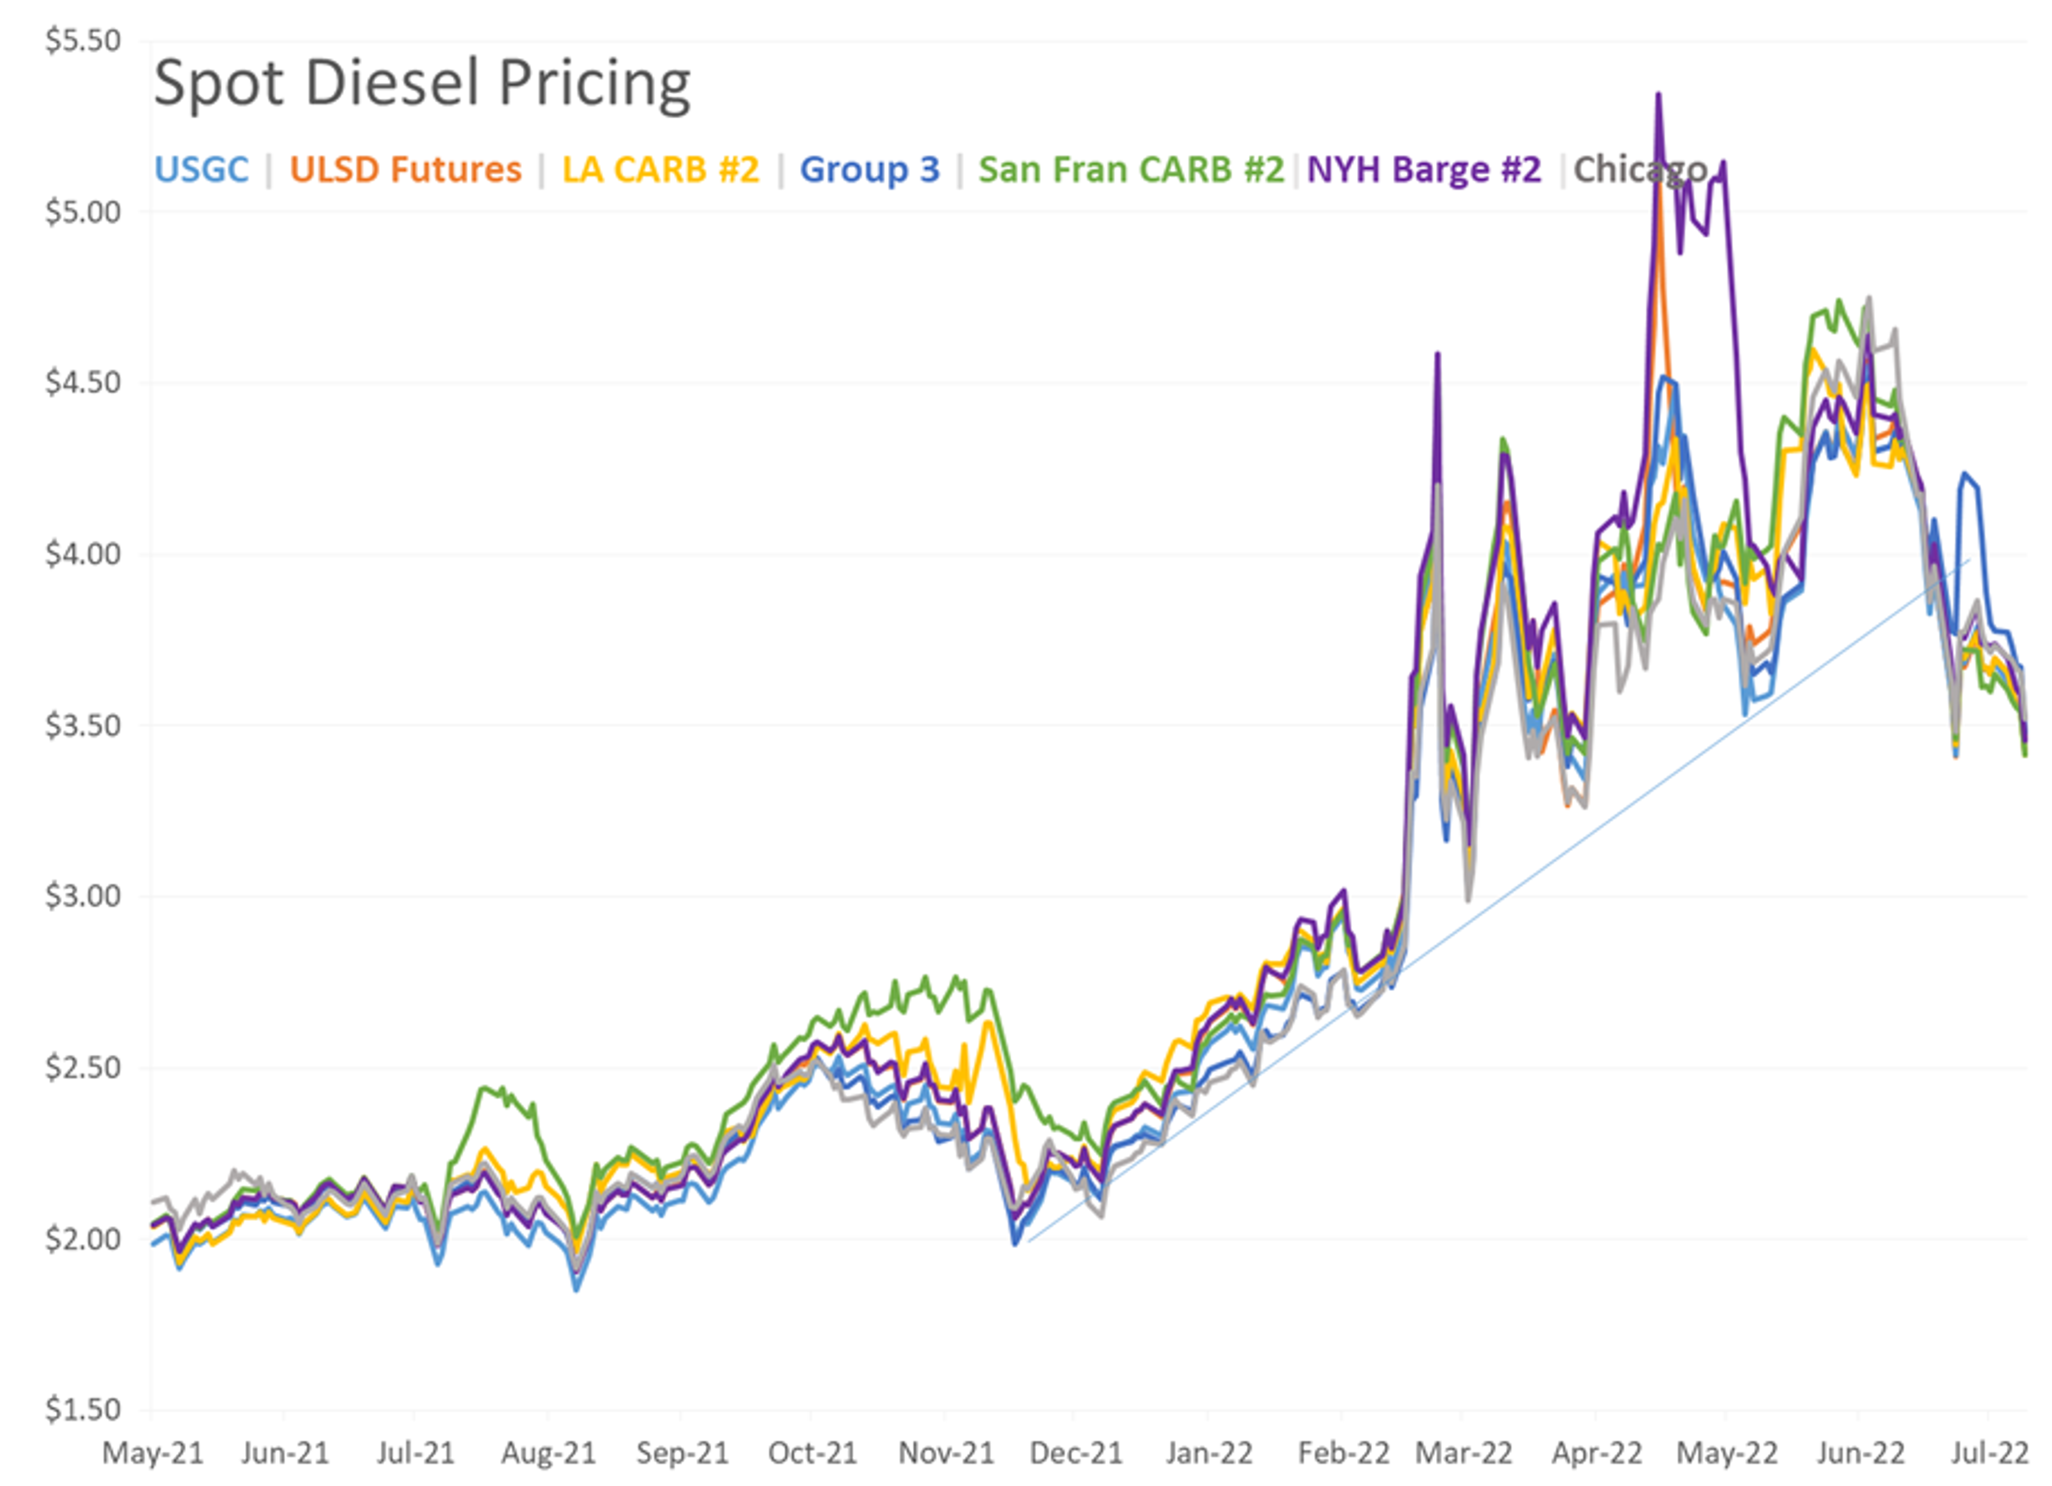
Task: Click the Jul-21 x-axis label
Action: (415, 1453)
